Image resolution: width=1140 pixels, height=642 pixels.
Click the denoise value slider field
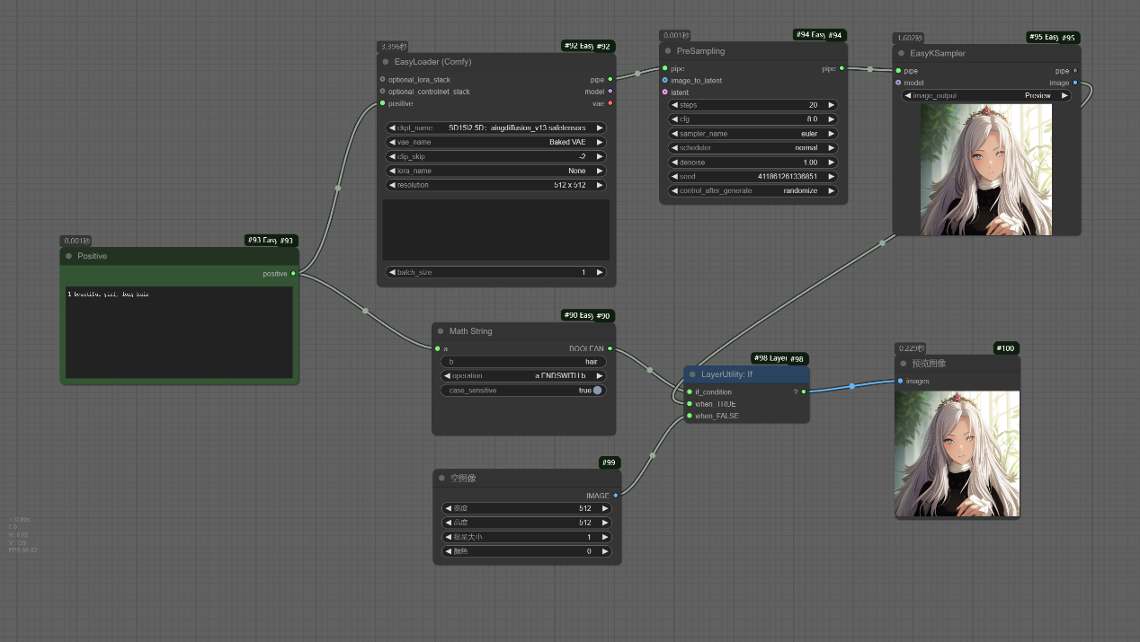[753, 163]
